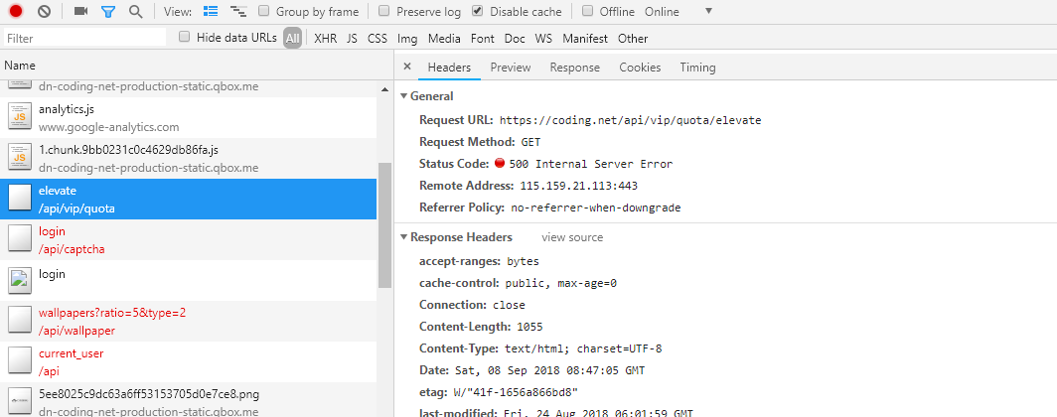Toggle the filter funnel icon
This screenshot has width=1057, height=417.
click(108, 12)
